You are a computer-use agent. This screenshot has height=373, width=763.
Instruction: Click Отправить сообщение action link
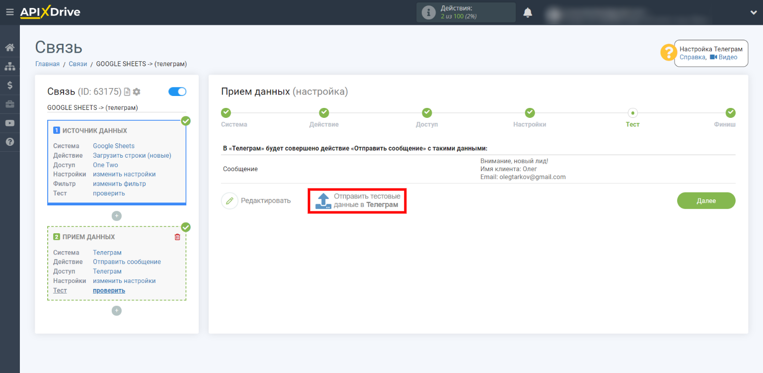[x=127, y=262]
